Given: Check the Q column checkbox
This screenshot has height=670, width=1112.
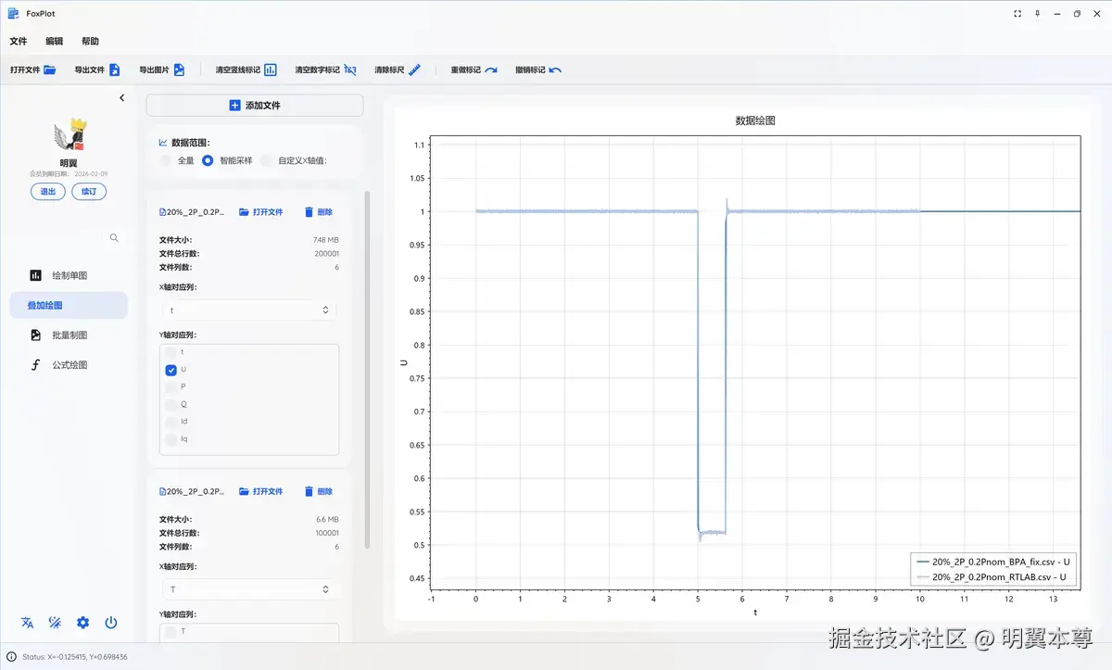Looking at the screenshot, I should pos(171,404).
